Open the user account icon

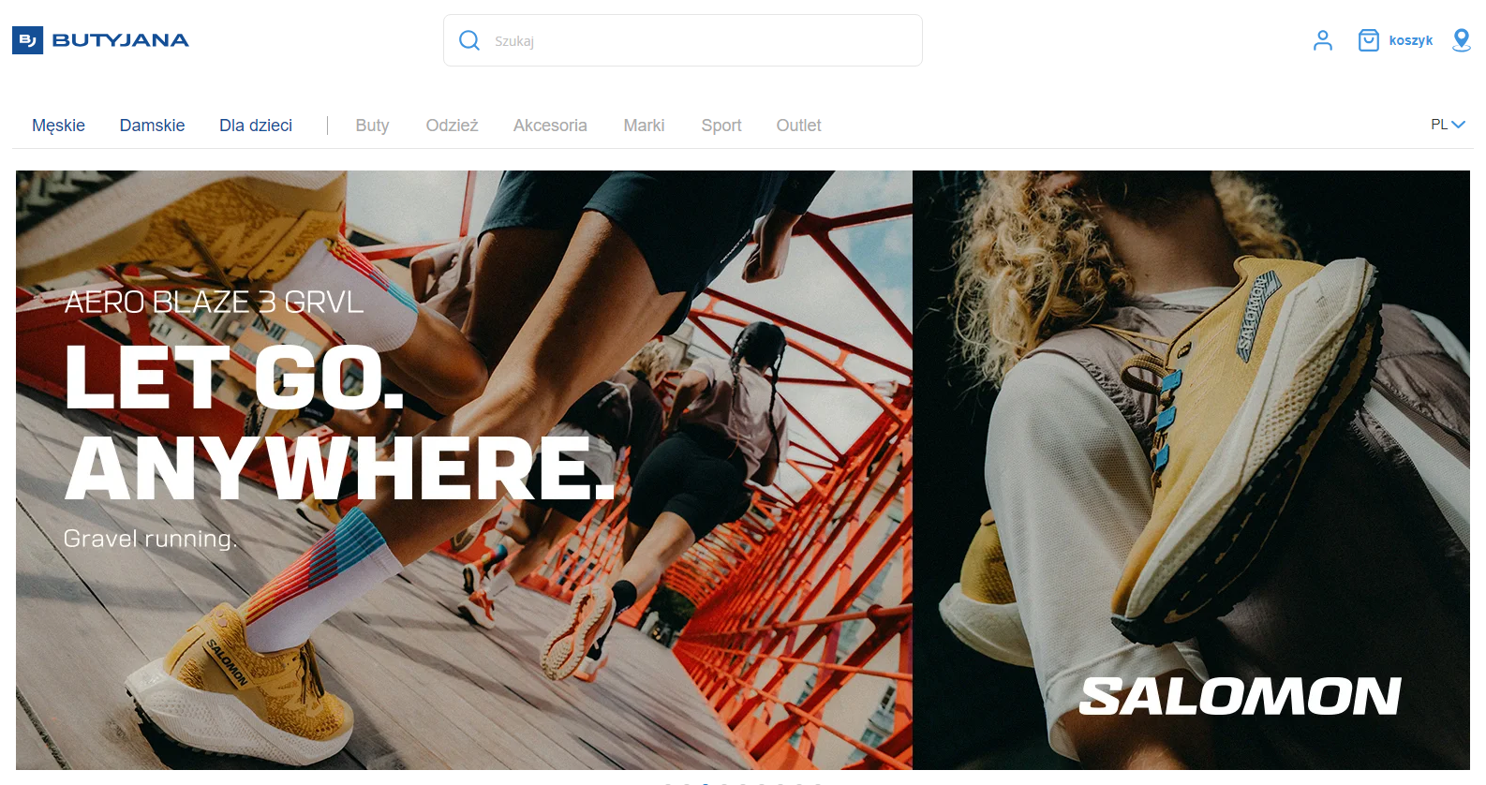(1323, 40)
